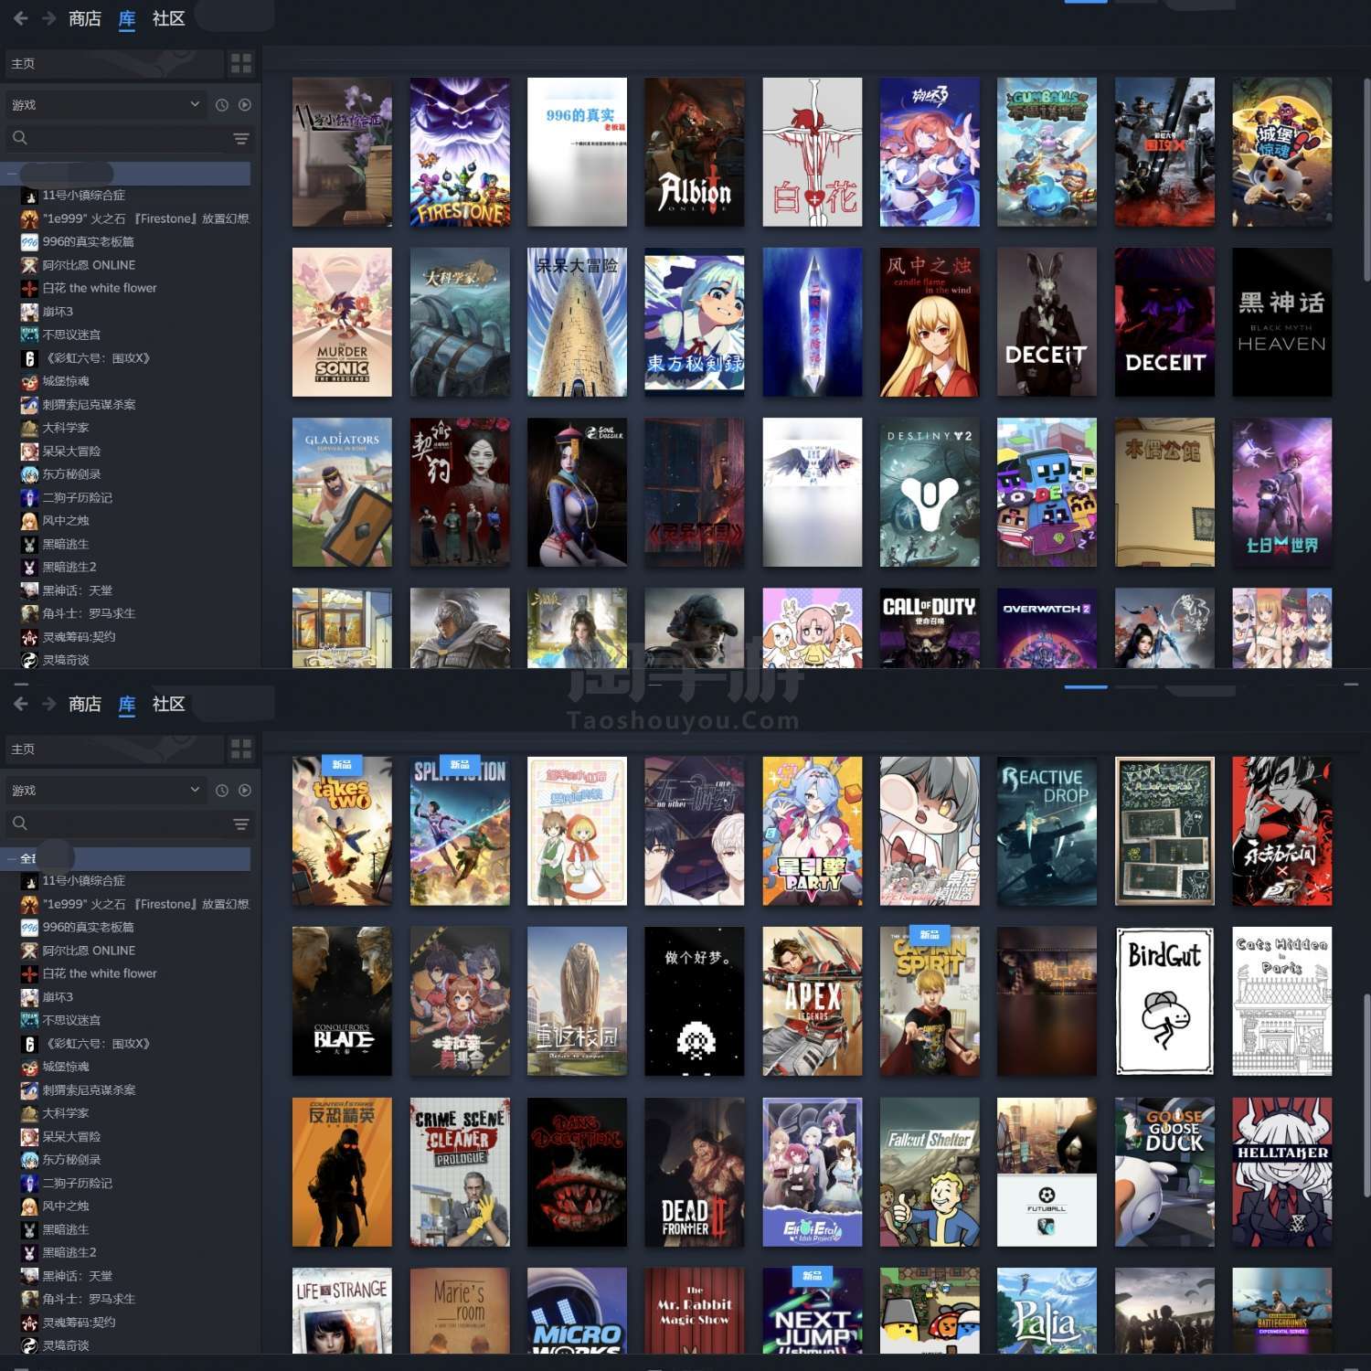
Task: Open the Firestone game cover
Action: point(460,152)
